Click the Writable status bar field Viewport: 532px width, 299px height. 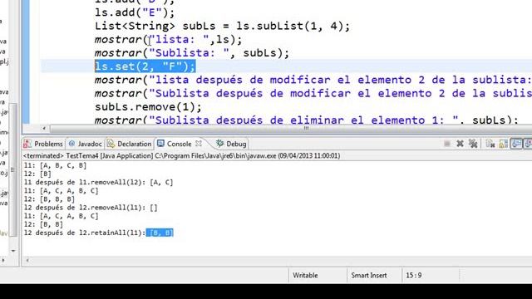pyautogui.click(x=305, y=275)
